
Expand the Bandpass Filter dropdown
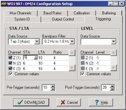[x=72, y=41]
